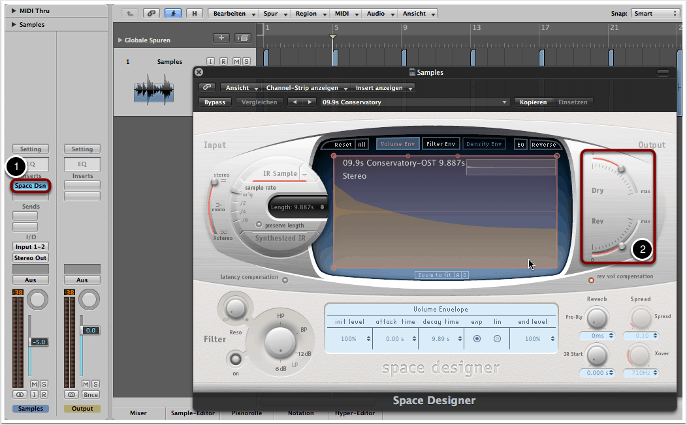Screen dimensions: 687x425
Task: Click the Bypass button
Action: pos(215,102)
